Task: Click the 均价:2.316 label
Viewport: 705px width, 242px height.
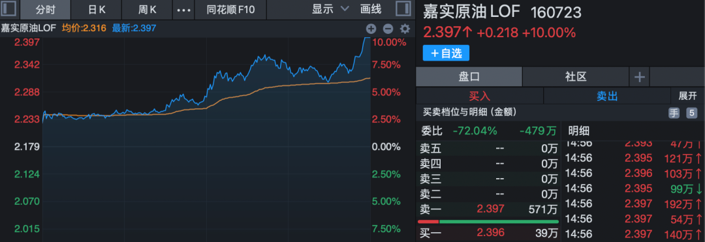Action: (x=84, y=29)
